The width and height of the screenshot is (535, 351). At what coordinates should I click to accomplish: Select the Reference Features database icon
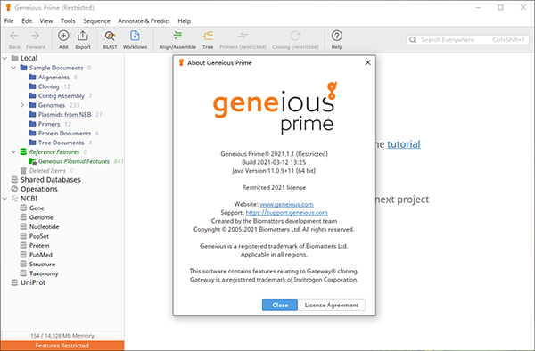click(23, 151)
